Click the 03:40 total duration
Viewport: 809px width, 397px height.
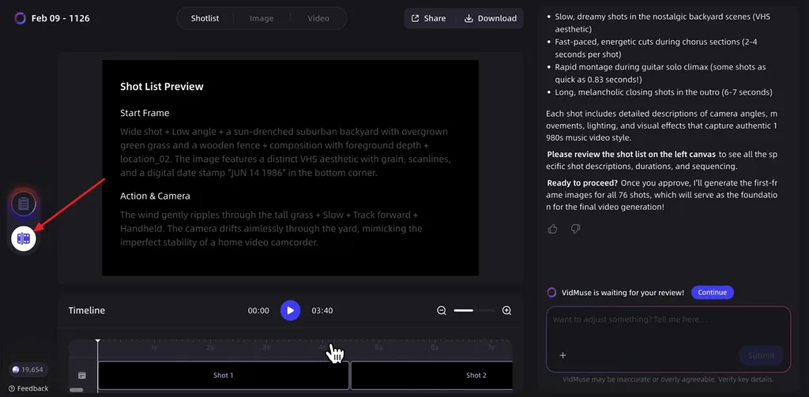(x=322, y=310)
